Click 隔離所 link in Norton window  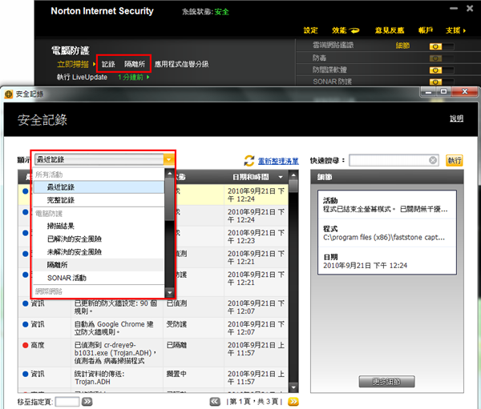(135, 64)
